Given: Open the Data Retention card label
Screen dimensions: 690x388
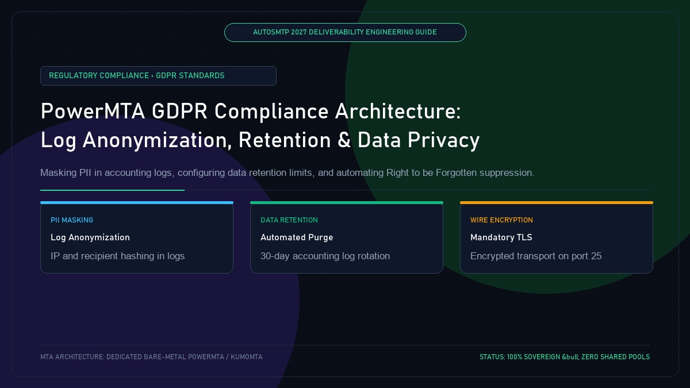Looking at the screenshot, I should click(x=289, y=220).
